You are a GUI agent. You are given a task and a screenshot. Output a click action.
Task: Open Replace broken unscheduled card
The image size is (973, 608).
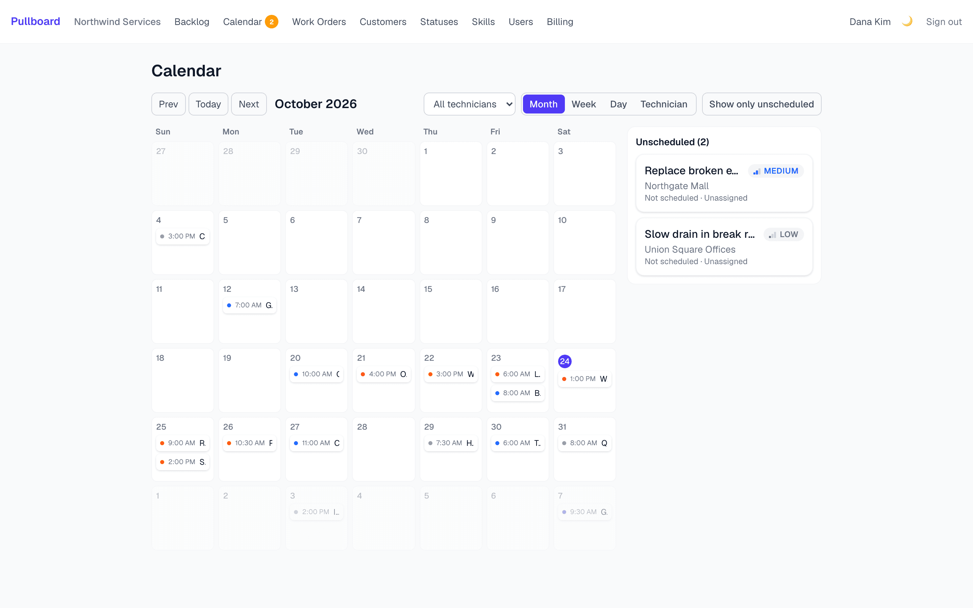tap(724, 183)
